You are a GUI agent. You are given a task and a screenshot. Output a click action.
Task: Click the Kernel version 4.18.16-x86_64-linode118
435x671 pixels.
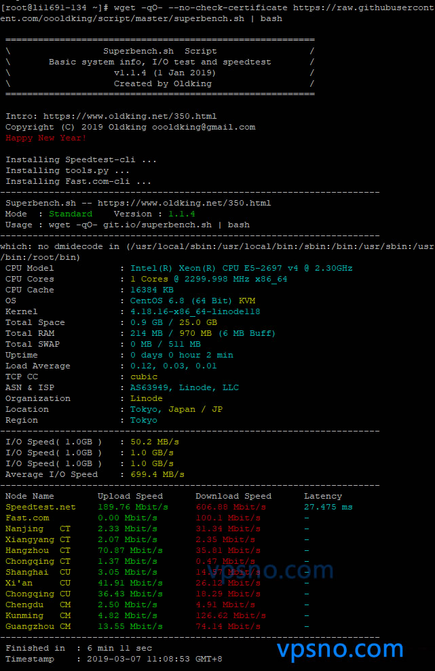[195, 311]
